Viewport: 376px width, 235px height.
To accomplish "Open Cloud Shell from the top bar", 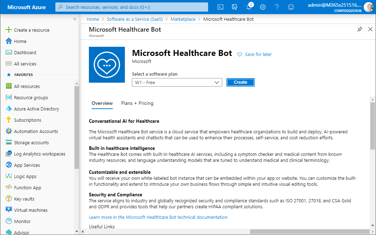I will click(220, 7).
